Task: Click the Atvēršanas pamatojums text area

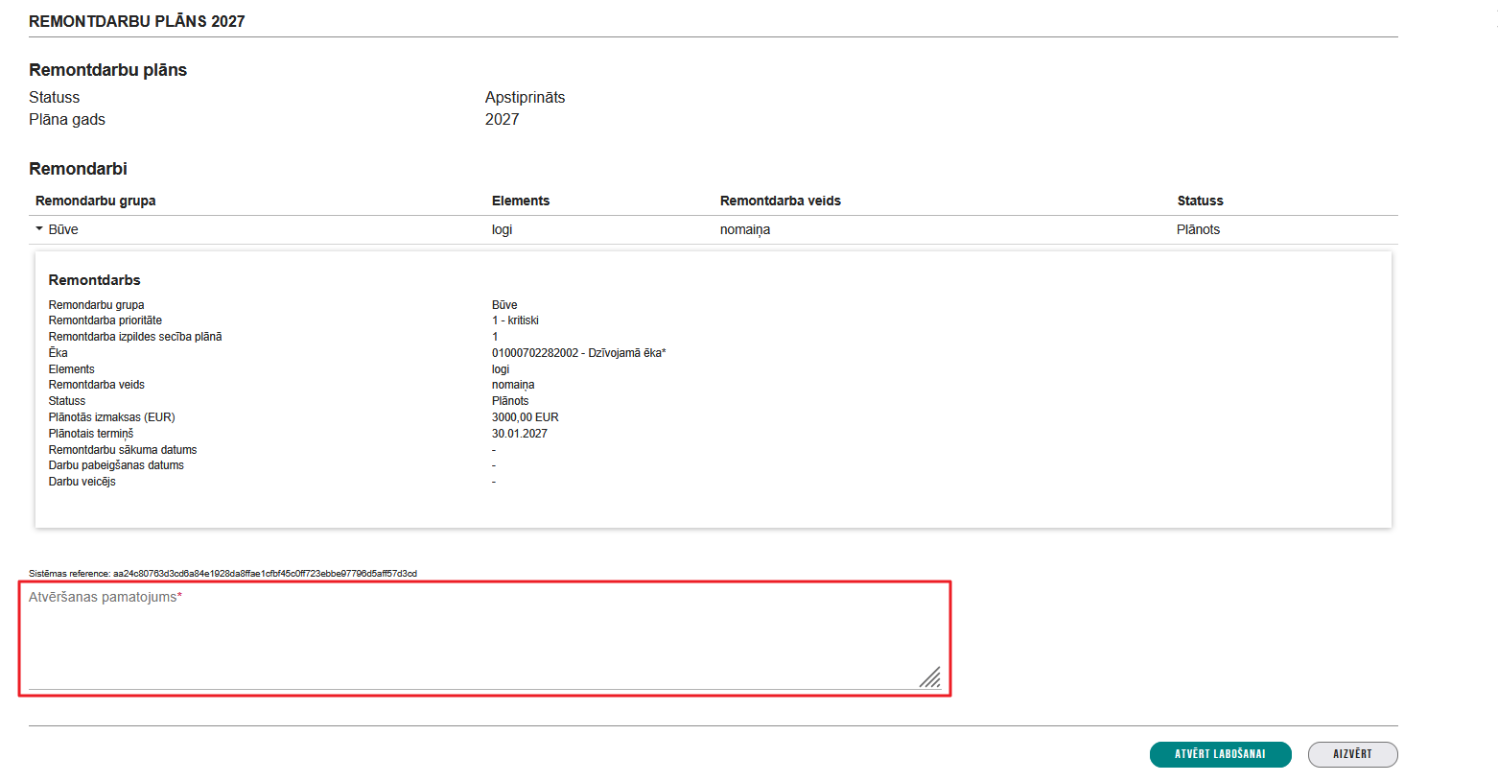Action: [x=484, y=638]
